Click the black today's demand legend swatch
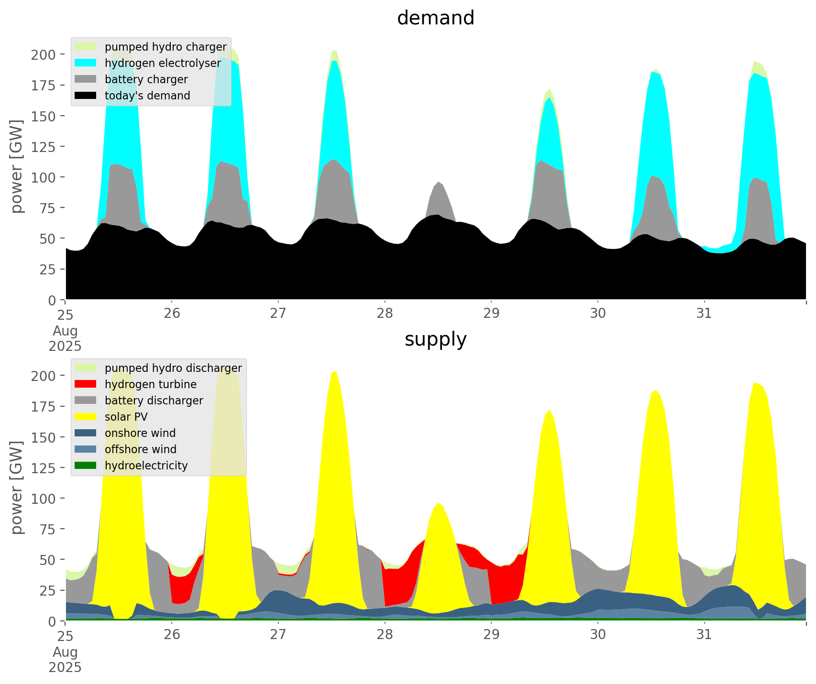Viewport: 816px width, 684px height. point(86,96)
